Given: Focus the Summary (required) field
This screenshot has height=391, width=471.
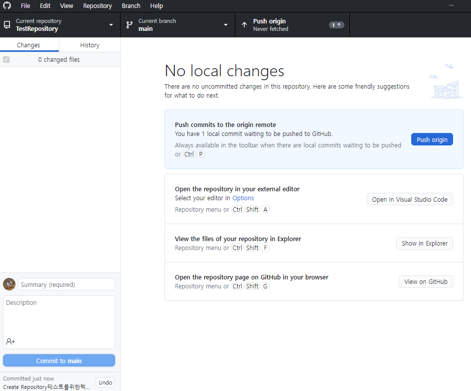Looking at the screenshot, I should pyautogui.click(x=66, y=284).
